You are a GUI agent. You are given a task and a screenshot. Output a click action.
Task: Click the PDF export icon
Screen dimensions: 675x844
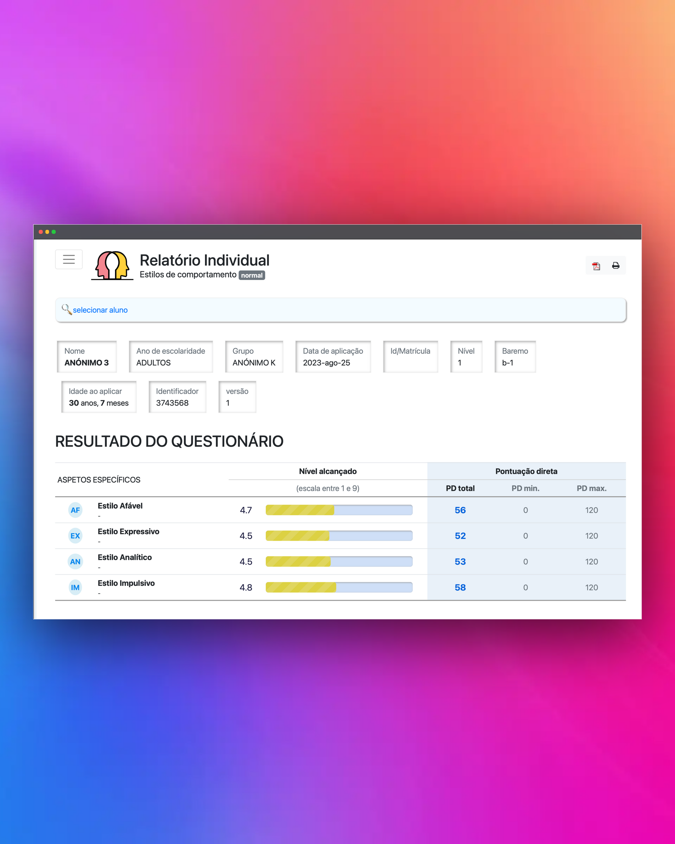coord(596,266)
